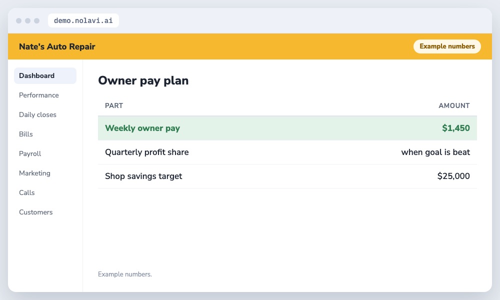Image resolution: width=500 pixels, height=300 pixels.
Task: Open the Dashboard sidebar item
Action: coord(45,75)
